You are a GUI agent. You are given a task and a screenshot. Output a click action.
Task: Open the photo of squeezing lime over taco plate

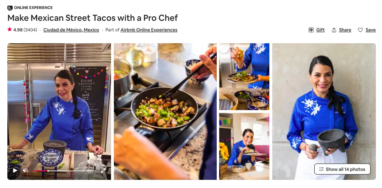point(244,77)
